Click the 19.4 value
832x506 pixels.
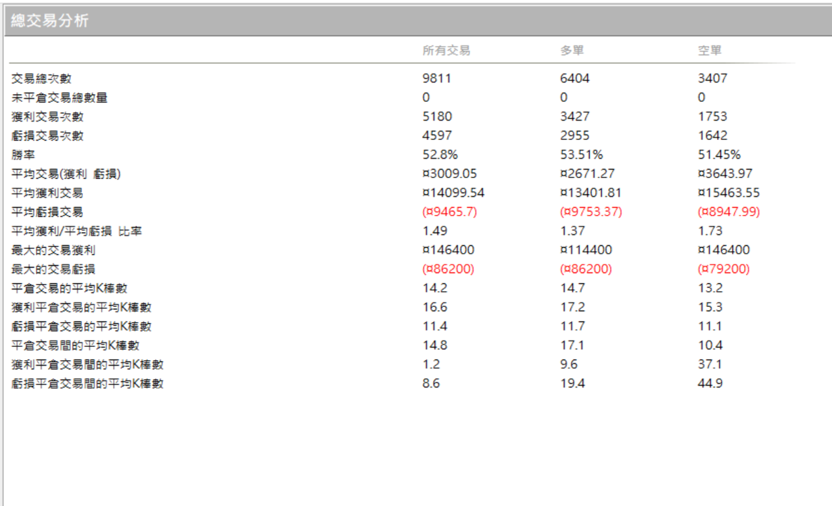tap(572, 384)
